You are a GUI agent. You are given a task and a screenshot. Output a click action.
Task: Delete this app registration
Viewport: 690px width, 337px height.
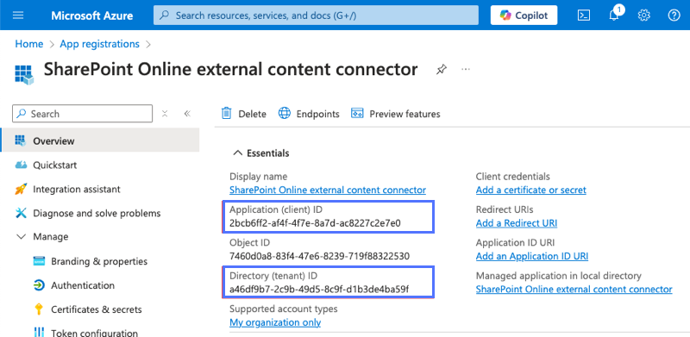244,114
